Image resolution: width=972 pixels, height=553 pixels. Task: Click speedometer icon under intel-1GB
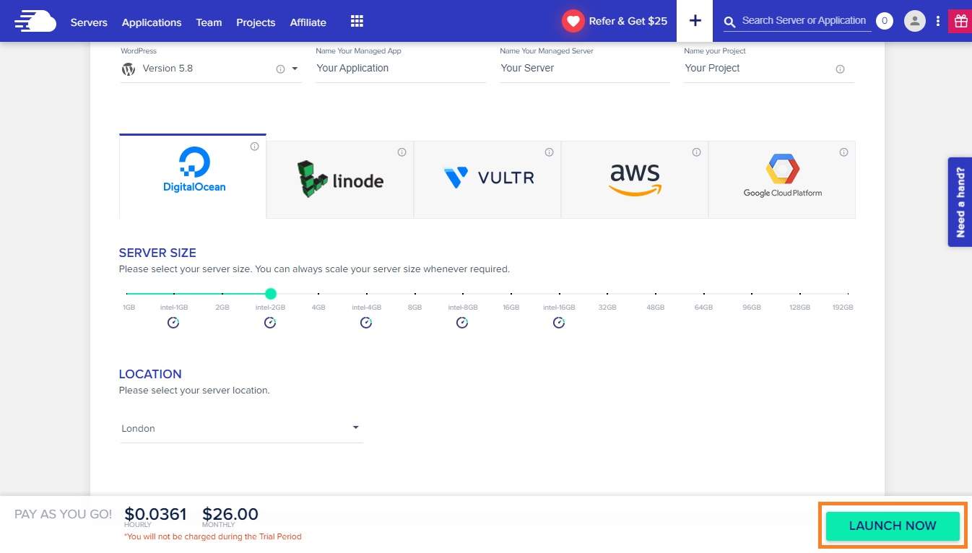(173, 323)
